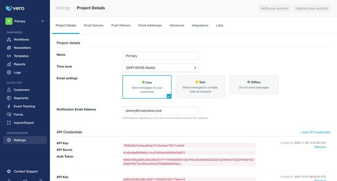The image size is (337, 181).
Task: Open the Email Addresses tab
Action: pos(150,25)
